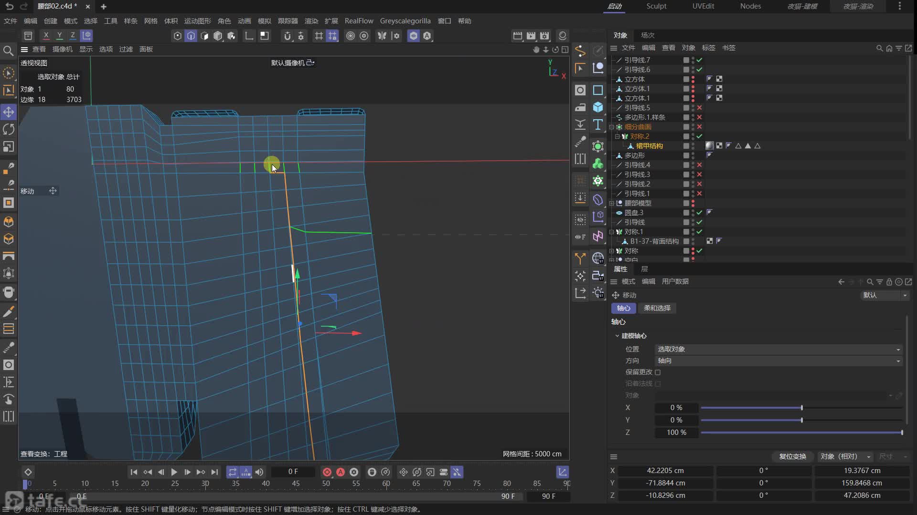
Task: Go to start of timeline
Action: (x=134, y=472)
